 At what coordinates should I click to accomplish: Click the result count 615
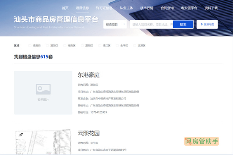pos(44,57)
